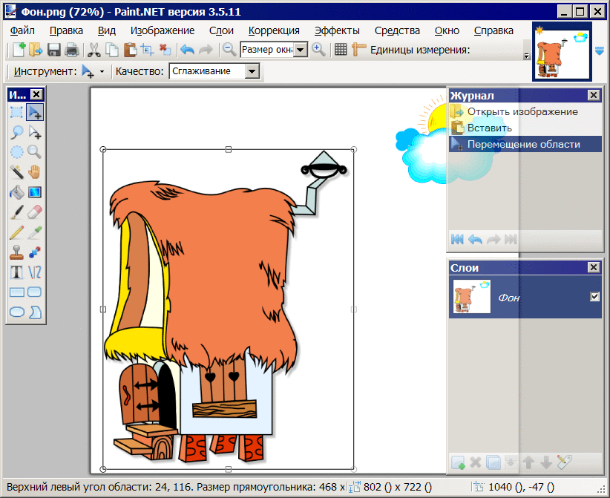Select 'Открыть изображение' history entry

pyautogui.click(x=522, y=111)
